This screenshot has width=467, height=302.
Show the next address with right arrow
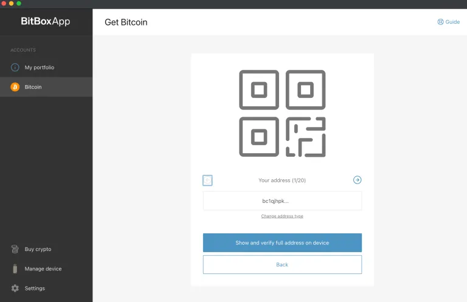point(358,180)
